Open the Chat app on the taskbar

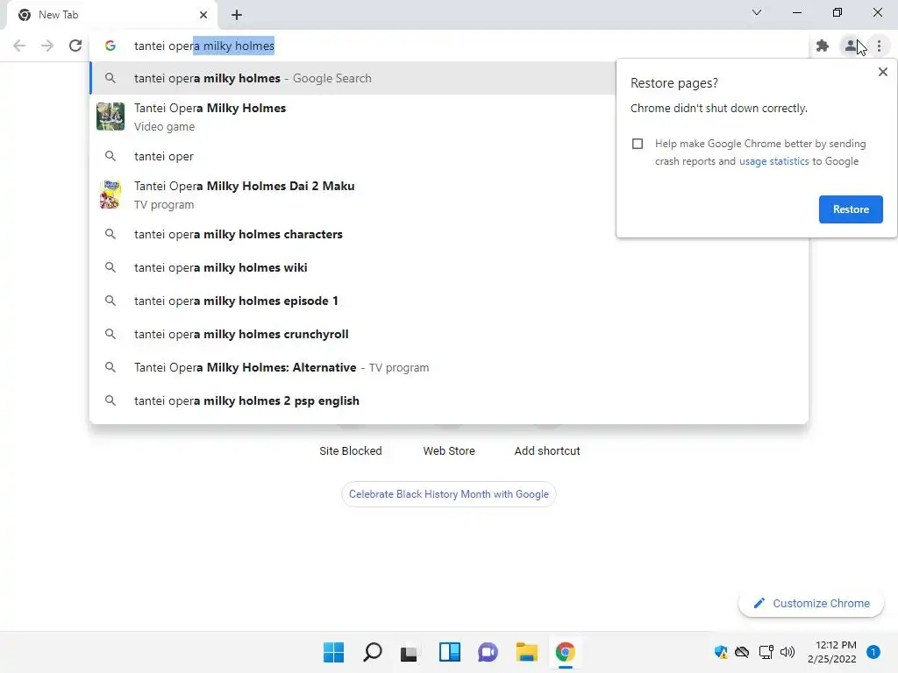[x=488, y=652]
